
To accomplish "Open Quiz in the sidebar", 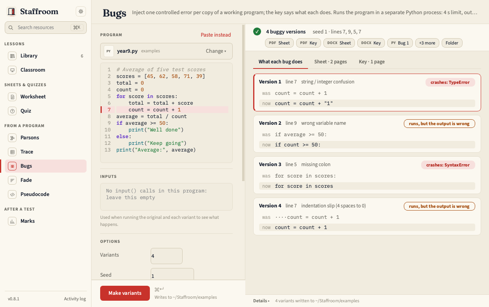I will tap(46, 111).
